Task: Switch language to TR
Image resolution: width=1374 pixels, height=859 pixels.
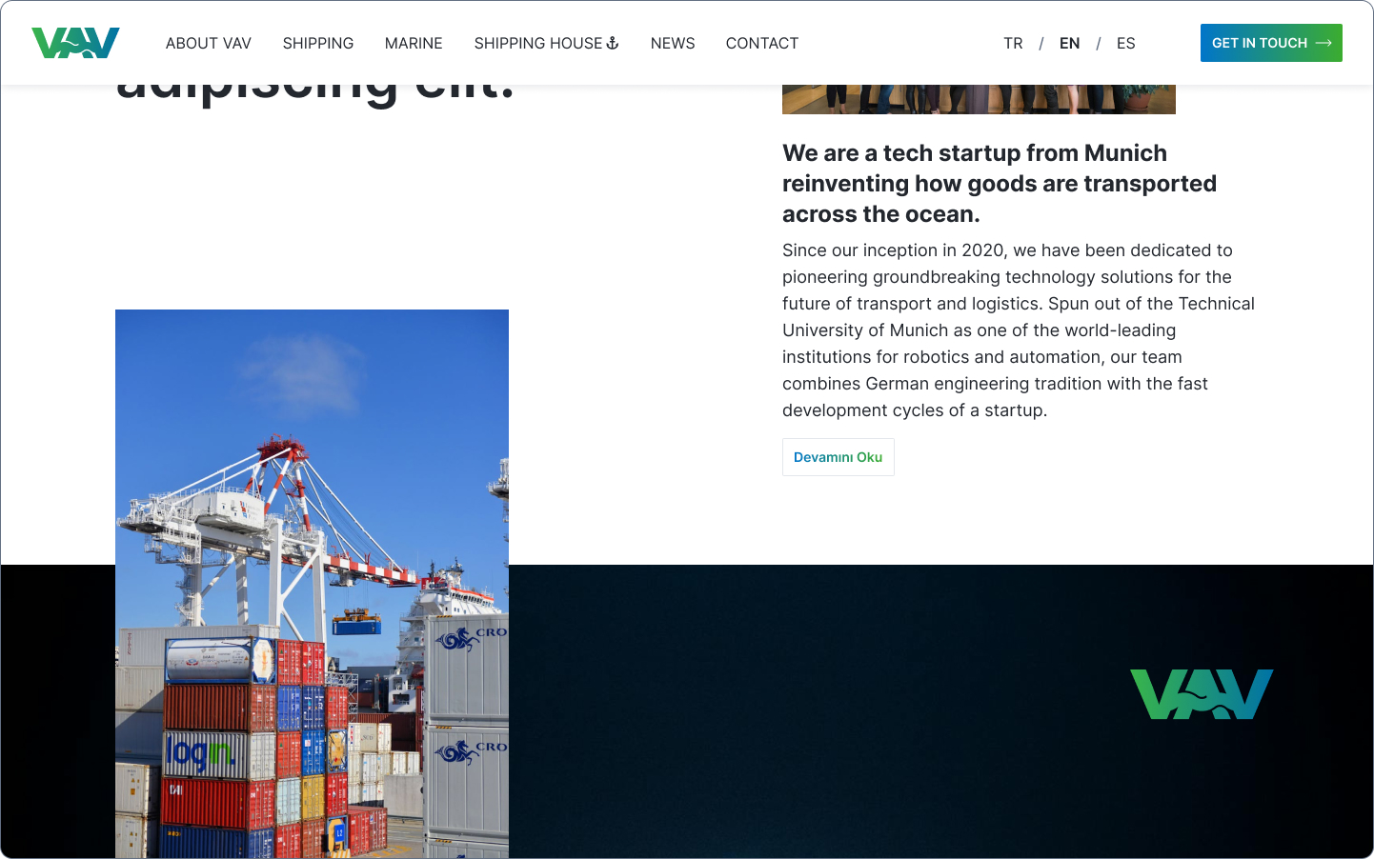Action: (1013, 43)
